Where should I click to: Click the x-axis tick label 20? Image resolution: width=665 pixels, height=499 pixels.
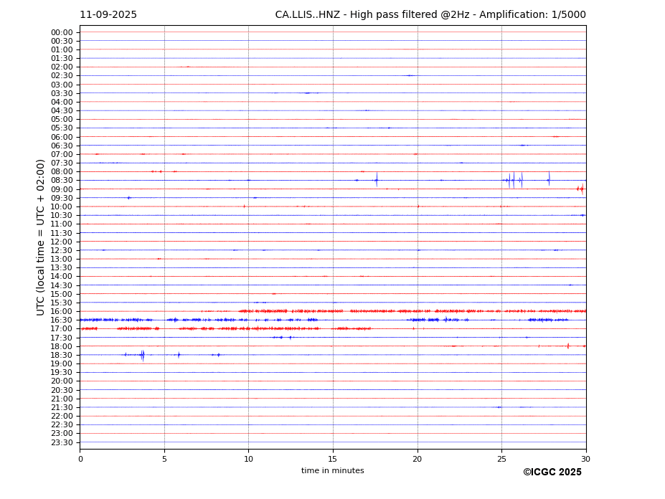click(418, 459)
